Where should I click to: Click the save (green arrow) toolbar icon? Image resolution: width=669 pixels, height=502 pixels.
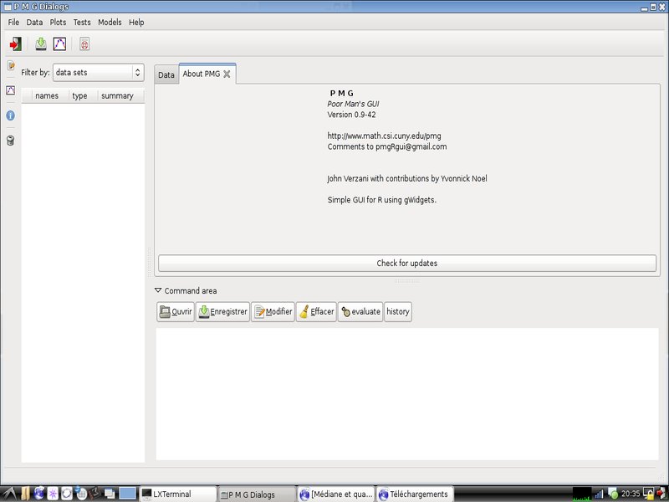pos(41,44)
